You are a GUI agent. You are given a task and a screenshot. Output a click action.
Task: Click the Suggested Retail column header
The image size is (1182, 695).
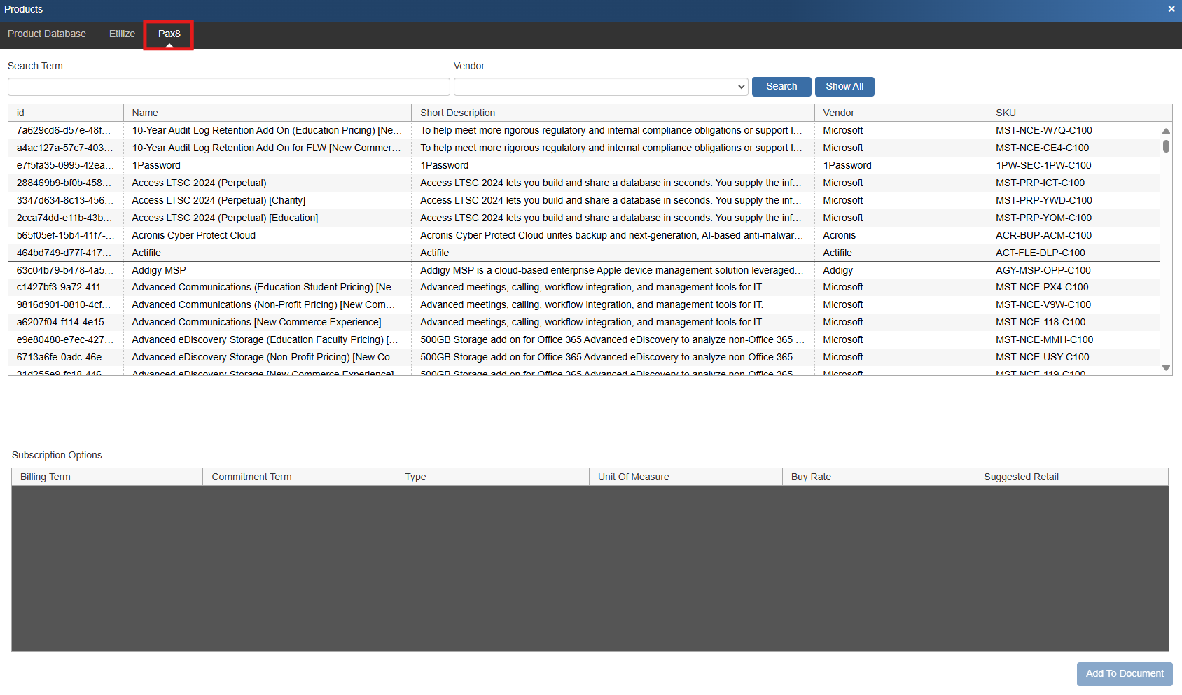coord(1071,477)
